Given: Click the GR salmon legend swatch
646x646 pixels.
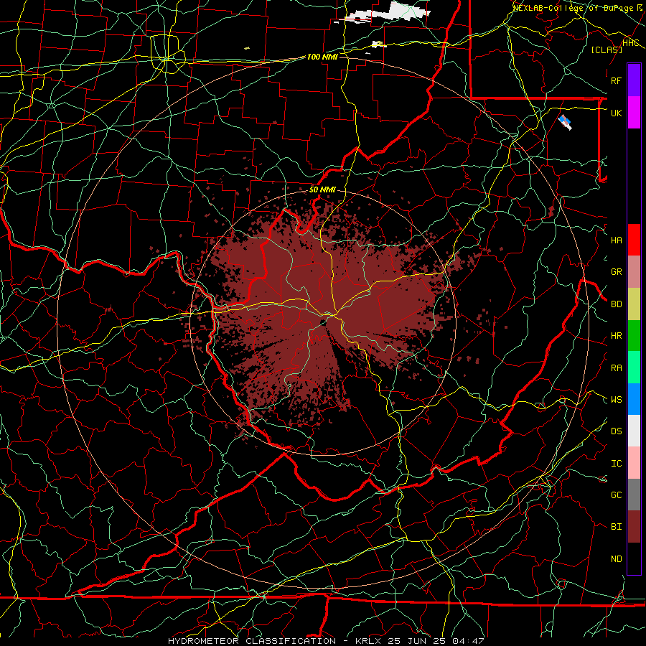Looking at the screenshot, I should (x=634, y=271).
